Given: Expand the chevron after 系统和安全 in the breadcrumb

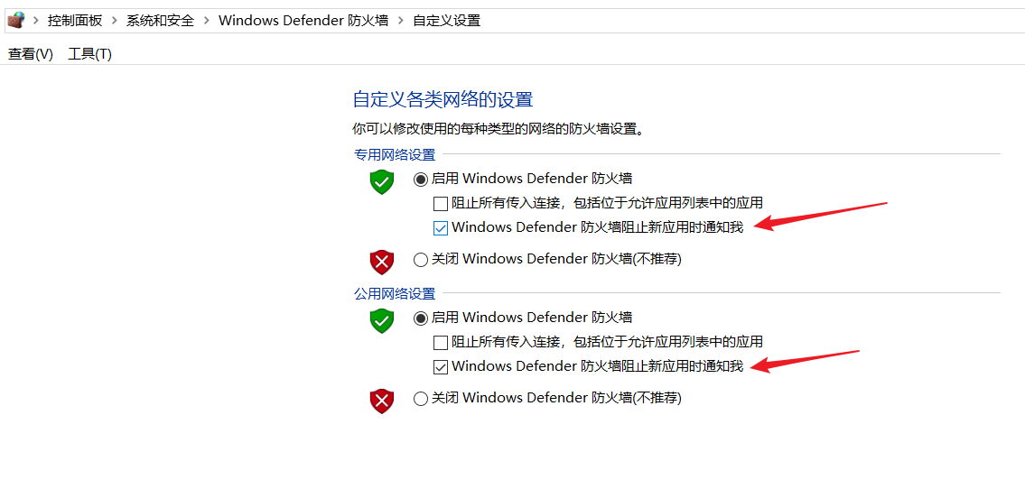Looking at the screenshot, I should 207,21.
